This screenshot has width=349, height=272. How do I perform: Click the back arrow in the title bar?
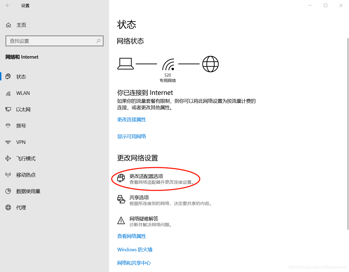(x=8, y=5)
